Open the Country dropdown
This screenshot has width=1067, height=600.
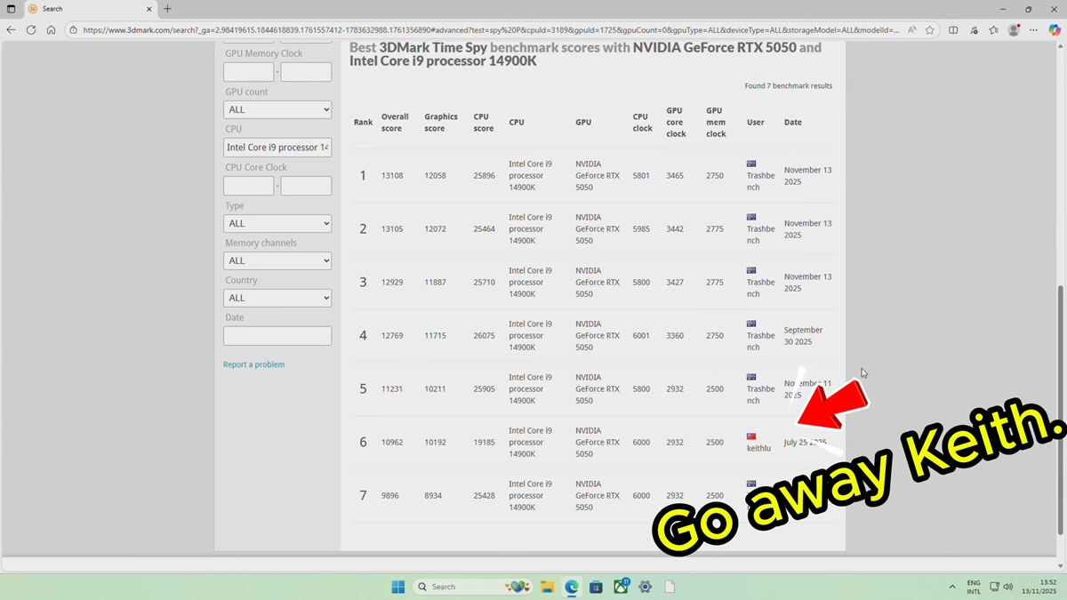point(277,298)
